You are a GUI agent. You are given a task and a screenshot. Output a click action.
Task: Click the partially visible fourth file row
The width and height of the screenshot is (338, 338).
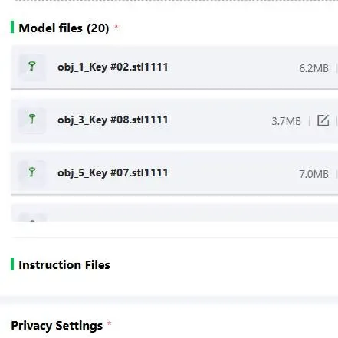pyautogui.click(x=174, y=212)
